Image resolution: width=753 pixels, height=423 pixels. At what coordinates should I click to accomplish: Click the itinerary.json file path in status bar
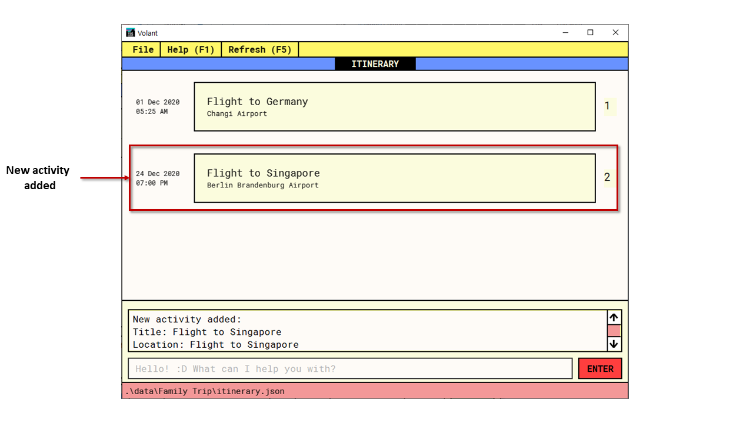click(x=205, y=391)
